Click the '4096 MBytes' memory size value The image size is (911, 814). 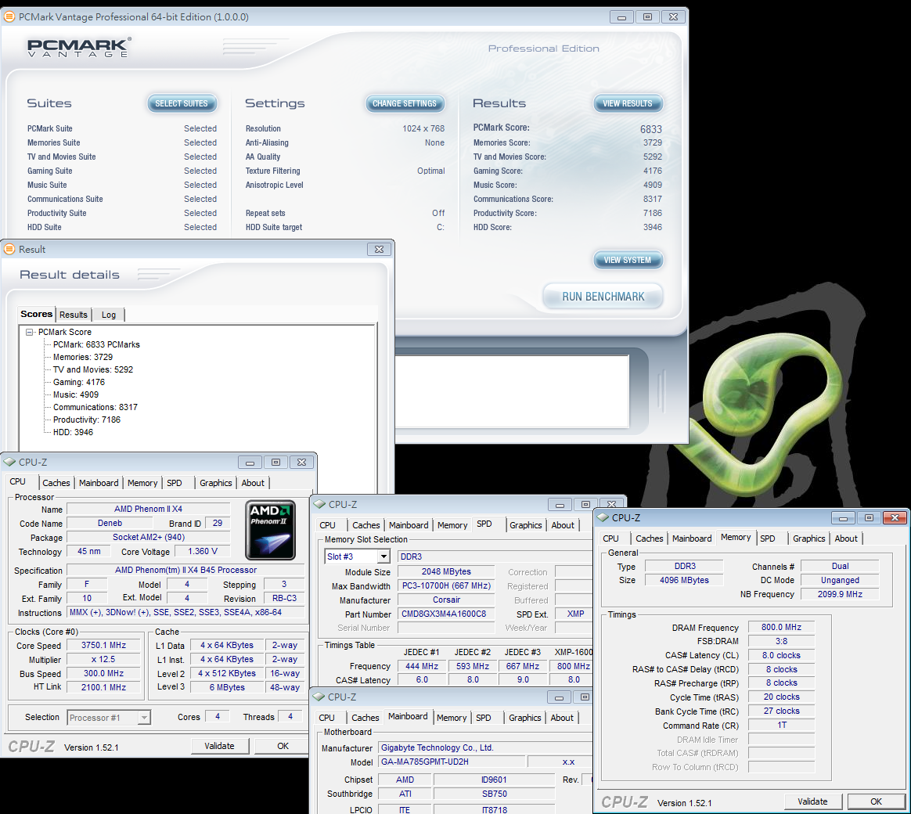click(x=684, y=581)
